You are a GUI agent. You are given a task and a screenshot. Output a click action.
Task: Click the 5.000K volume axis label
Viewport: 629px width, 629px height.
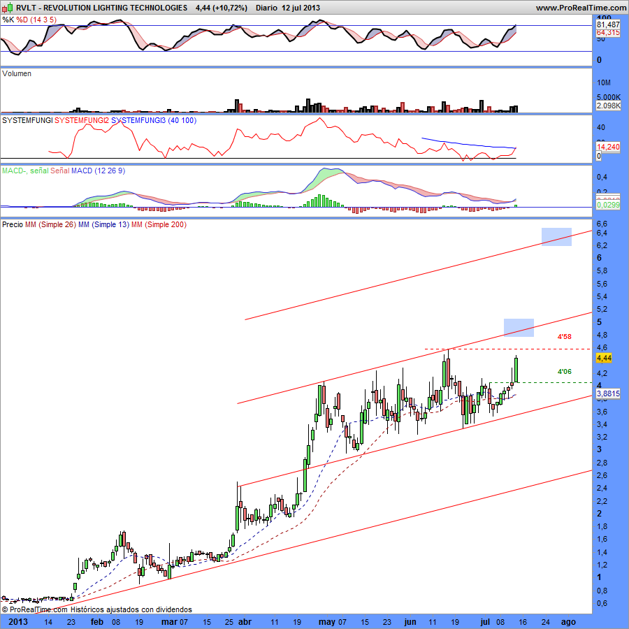coord(609,97)
